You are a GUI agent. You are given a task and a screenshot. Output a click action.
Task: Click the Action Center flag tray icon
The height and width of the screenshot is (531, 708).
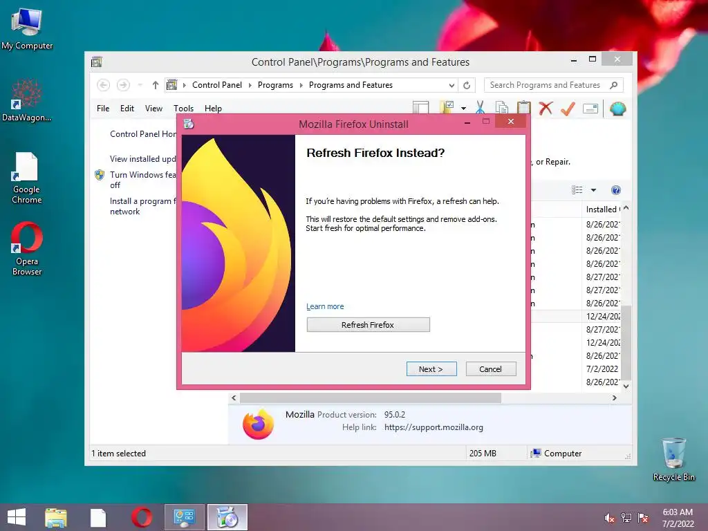pyautogui.click(x=643, y=518)
